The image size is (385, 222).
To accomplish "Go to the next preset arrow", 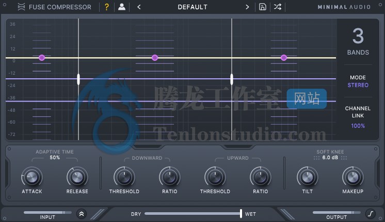I will coord(247,7).
